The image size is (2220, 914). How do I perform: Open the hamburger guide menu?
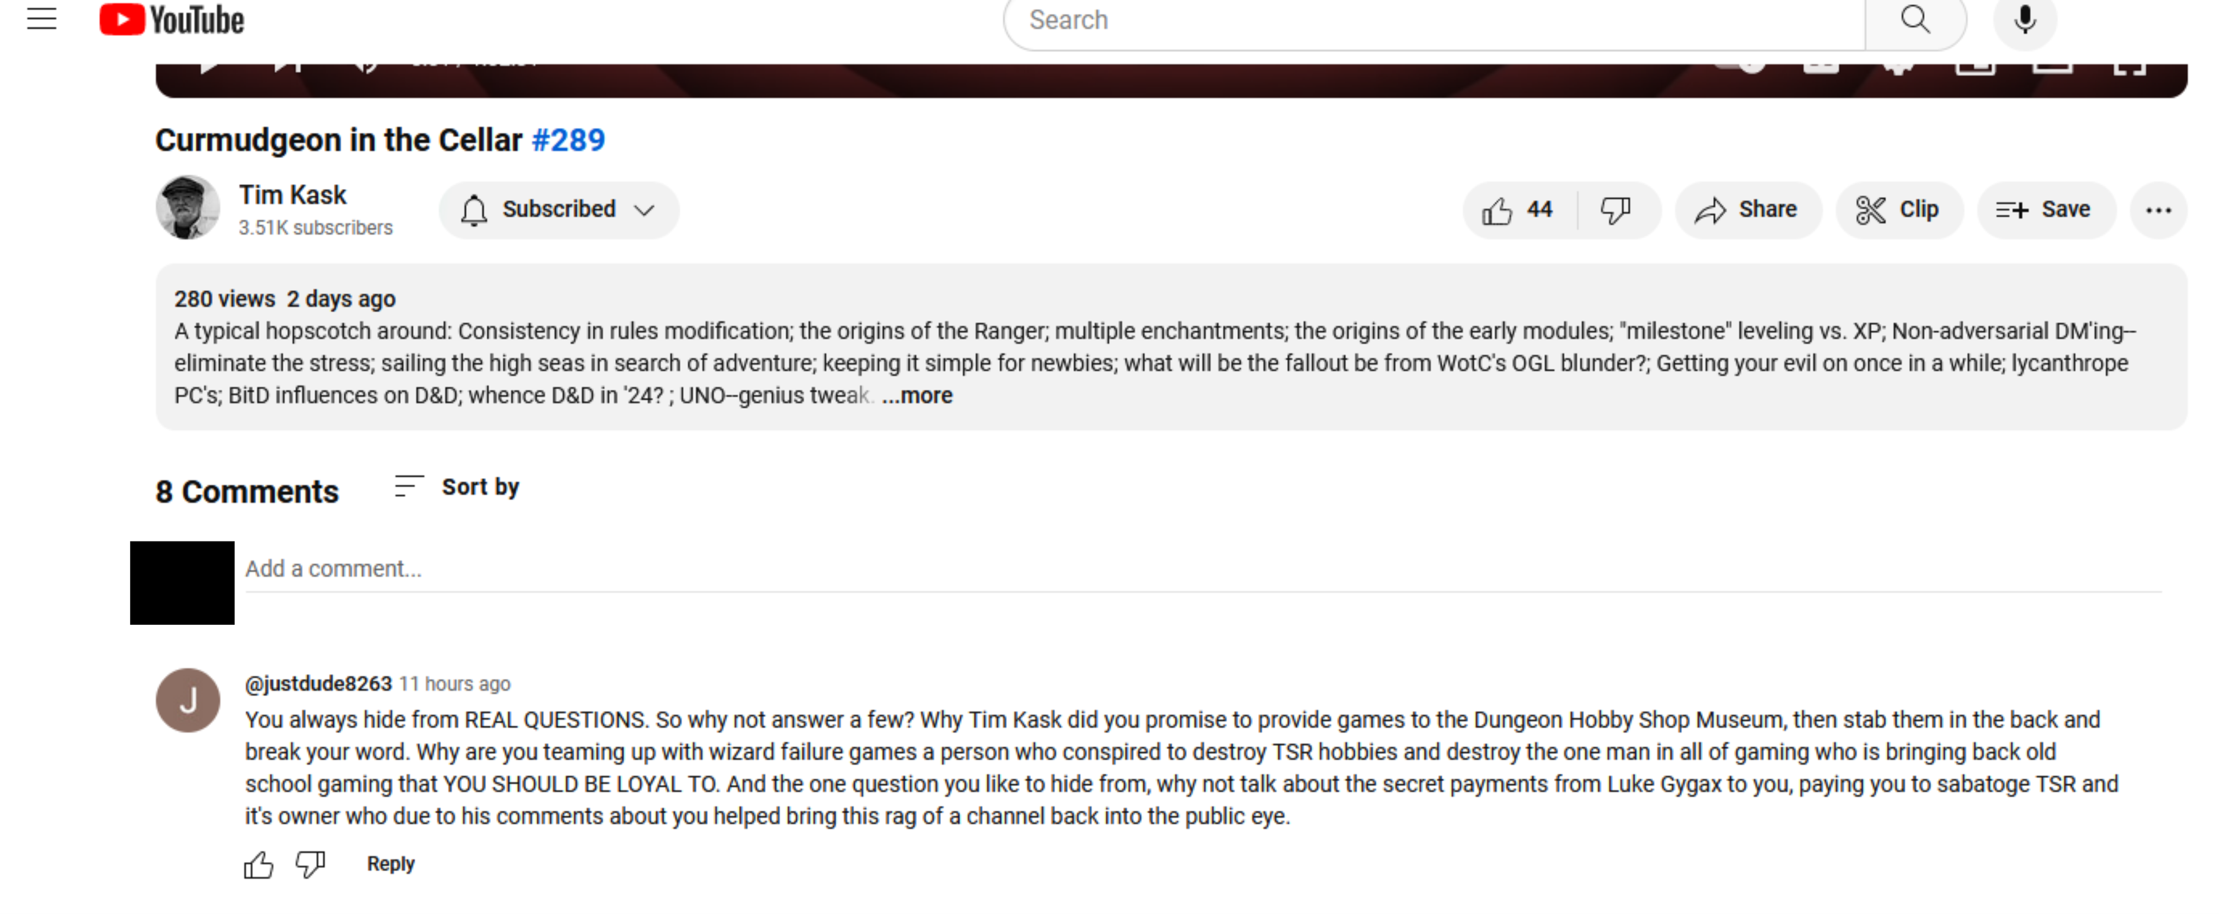(41, 19)
